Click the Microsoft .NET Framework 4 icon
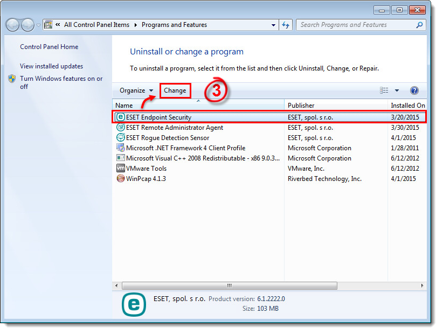Viewport: 436px width, 328px height. tap(120, 148)
